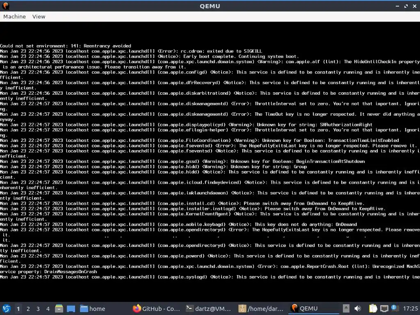Switch to dartz@VM terminal window

point(209,308)
